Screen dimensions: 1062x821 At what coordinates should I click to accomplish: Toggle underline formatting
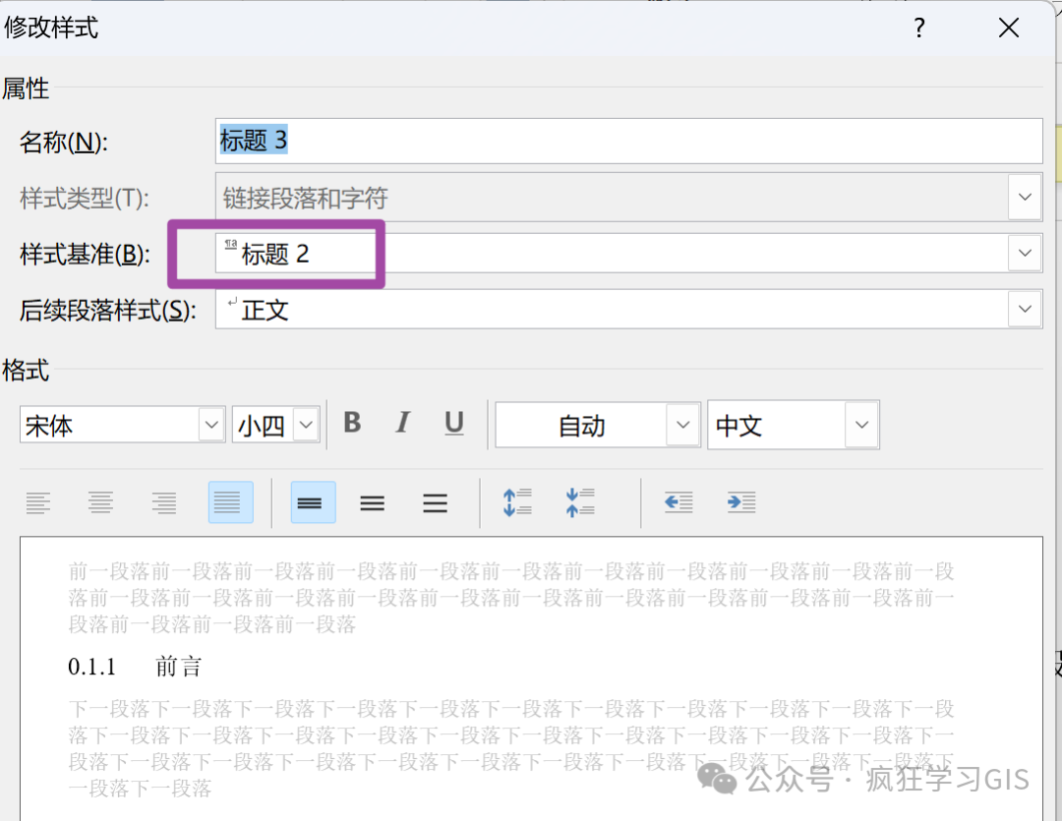click(453, 423)
